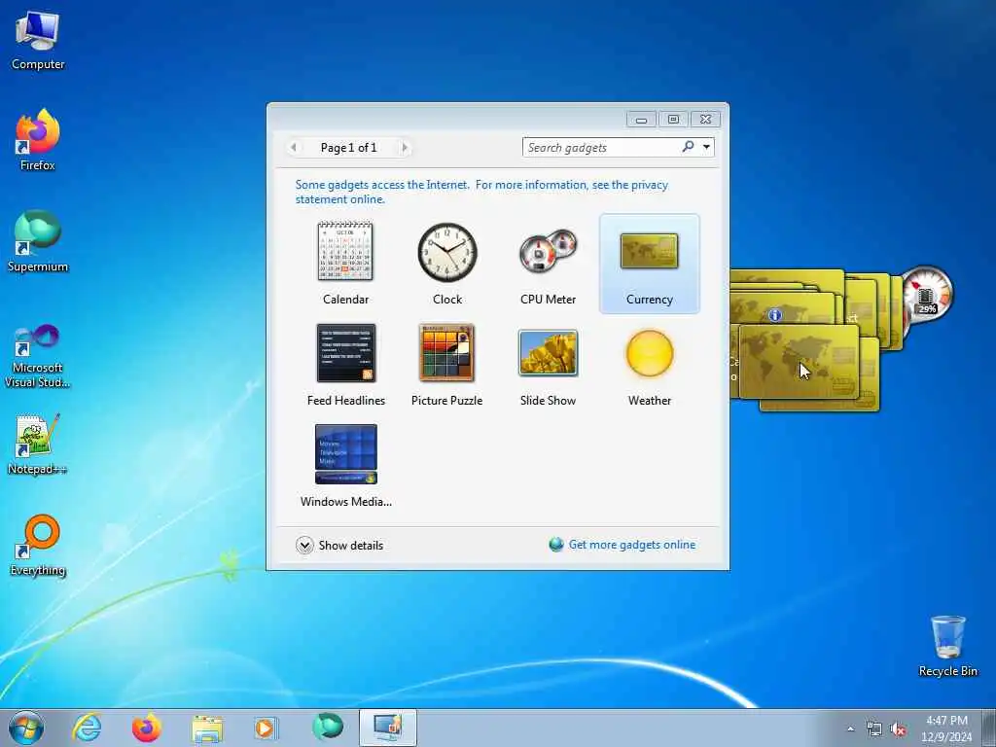
Task: Open Computer desktop icon
Action: point(38,40)
